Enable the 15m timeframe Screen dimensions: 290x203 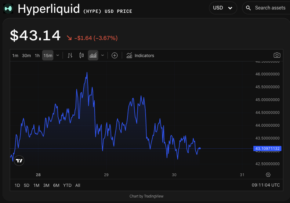48,56
